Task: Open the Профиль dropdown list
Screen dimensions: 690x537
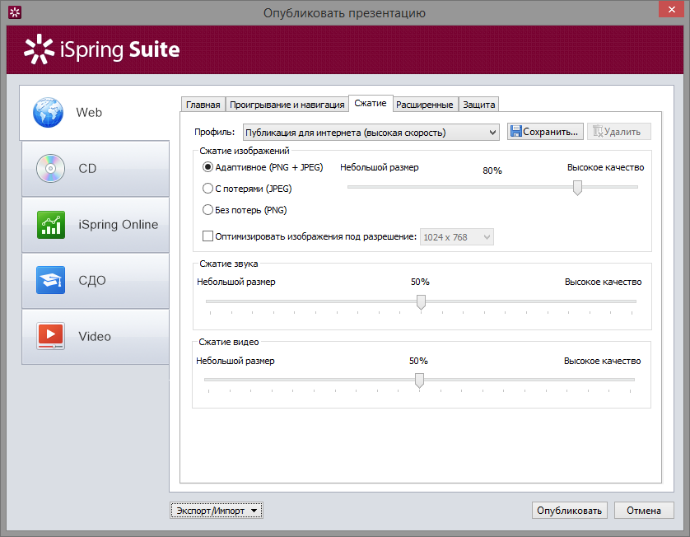Action: [x=371, y=132]
